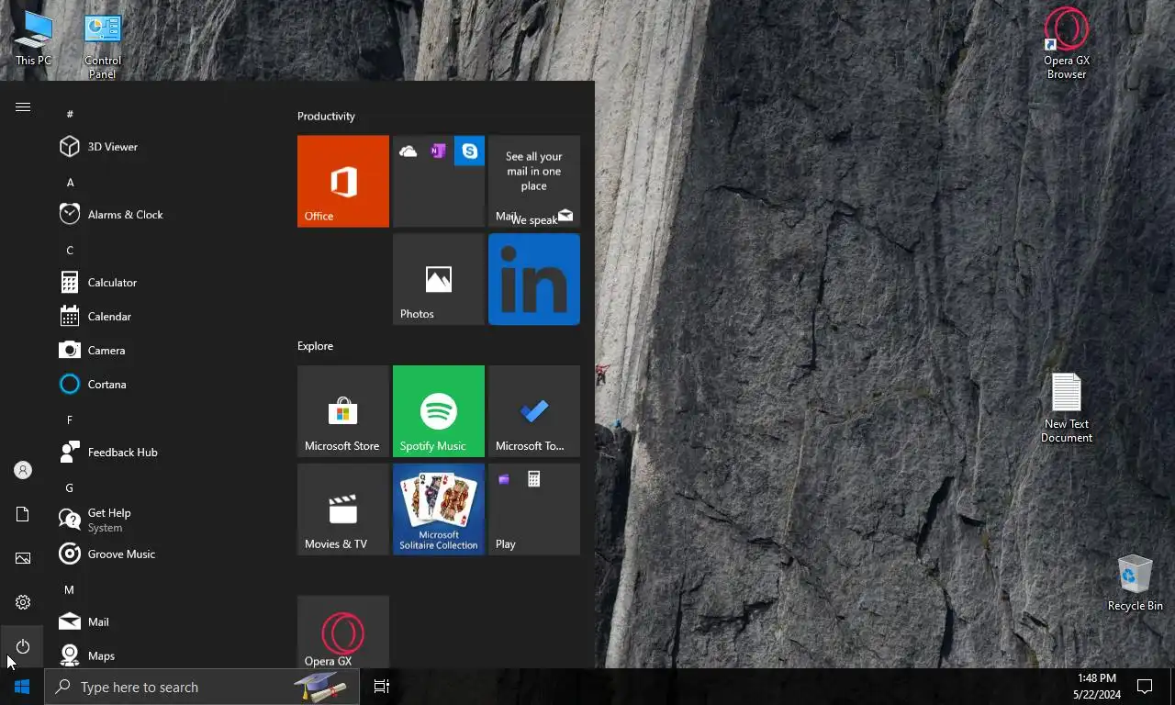Open the Play folder tile
Viewport: 1175px width, 705px height.
coord(534,509)
